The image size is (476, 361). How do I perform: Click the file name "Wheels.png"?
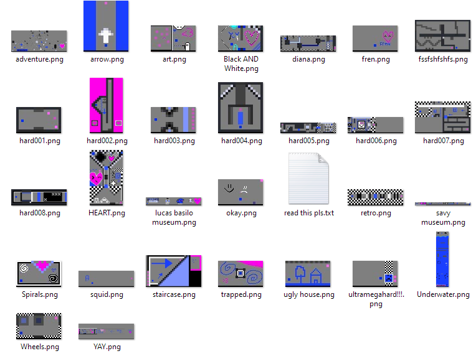coord(40,347)
